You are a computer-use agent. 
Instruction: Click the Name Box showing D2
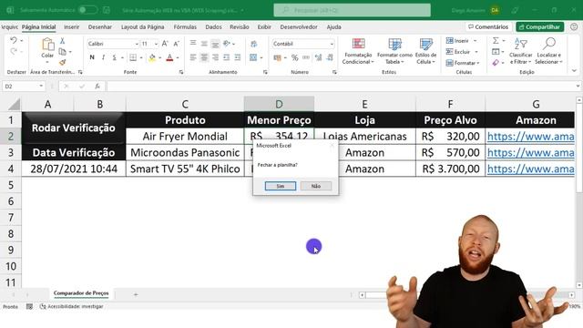[23, 87]
